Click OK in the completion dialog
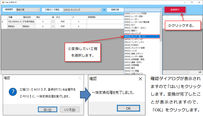The image size is (203, 116). tap(128, 108)
